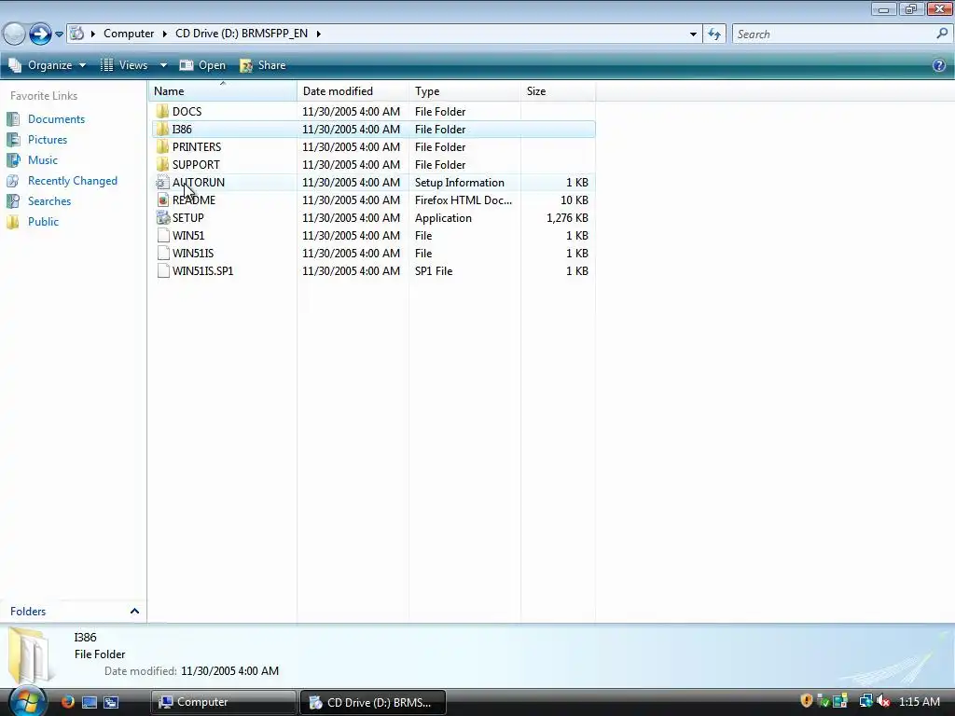955x716 pixels.
Task: Select the SETUP application icon
Action: pos(162,217)
